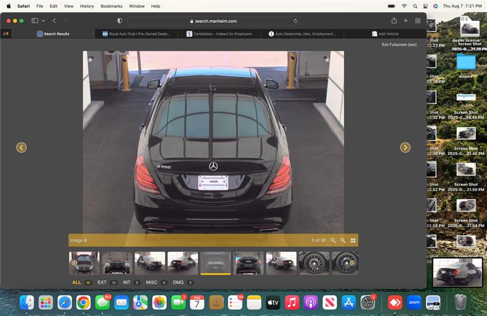Reload the current page
This screenshot has height=316, width=487.
coord(295,21)
